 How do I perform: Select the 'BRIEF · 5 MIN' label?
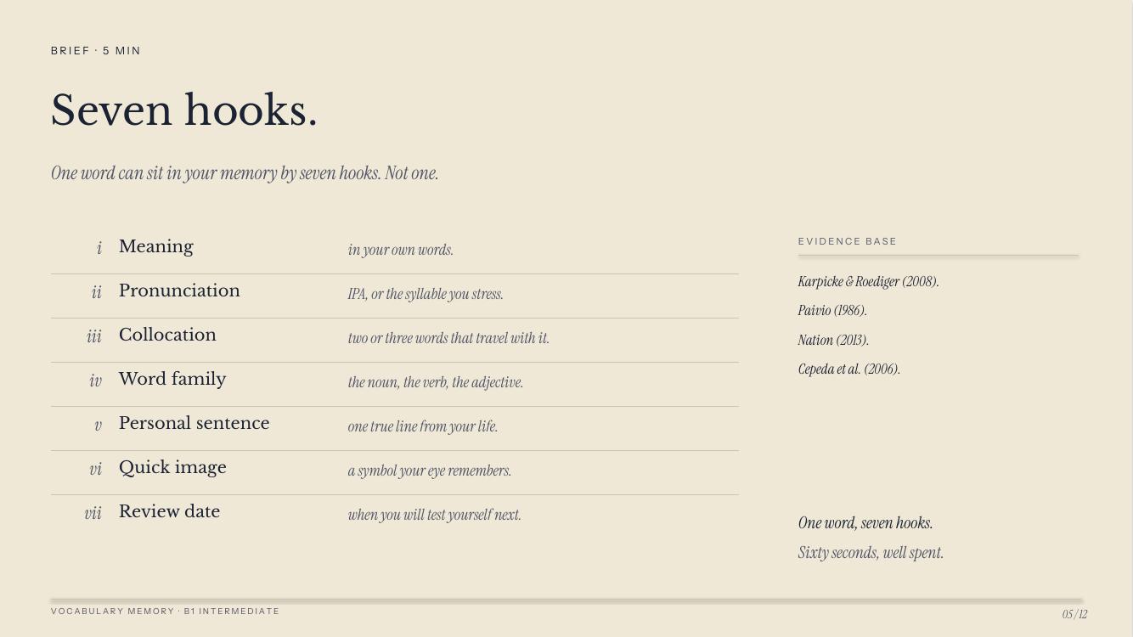click(x=96, y=51)
